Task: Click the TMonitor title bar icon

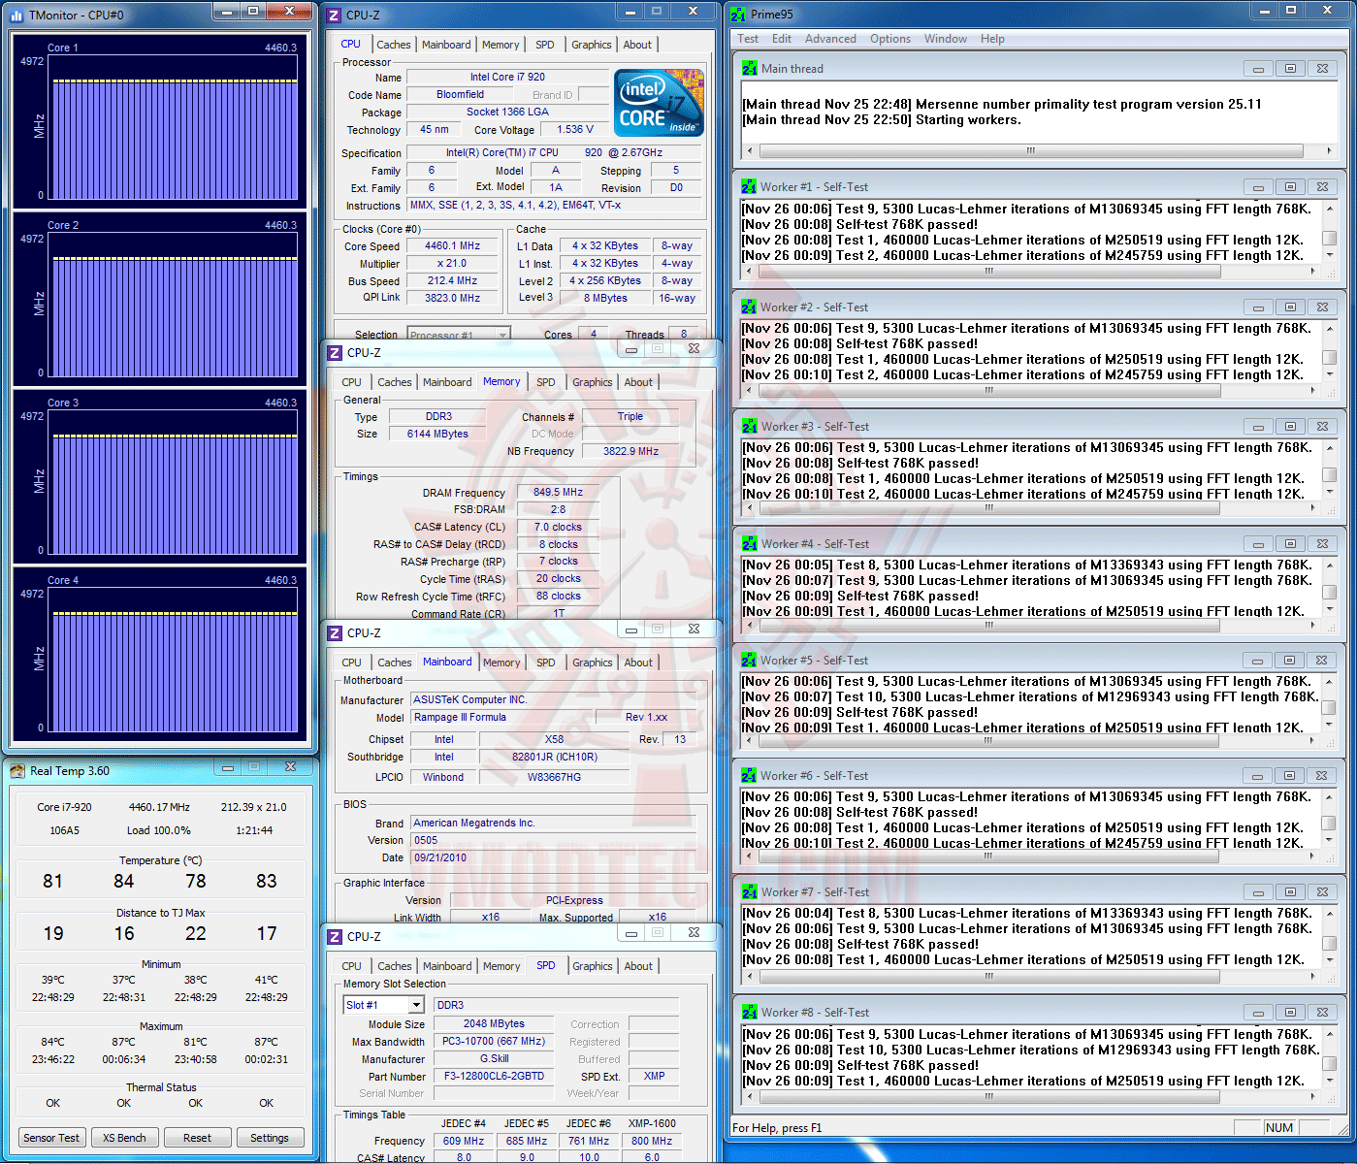Action: pyautogui.click(x=17, y=15)
